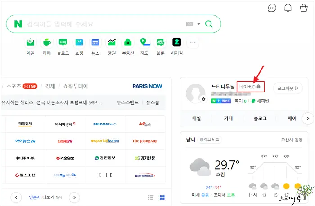Select 블로그 tab in profile card
The image size is (315, 206).
[x=260, y=118]
